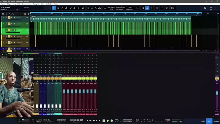The image size is (220, 124).
Task: Click the Add Track plus icon
Action: click(28, 14)
